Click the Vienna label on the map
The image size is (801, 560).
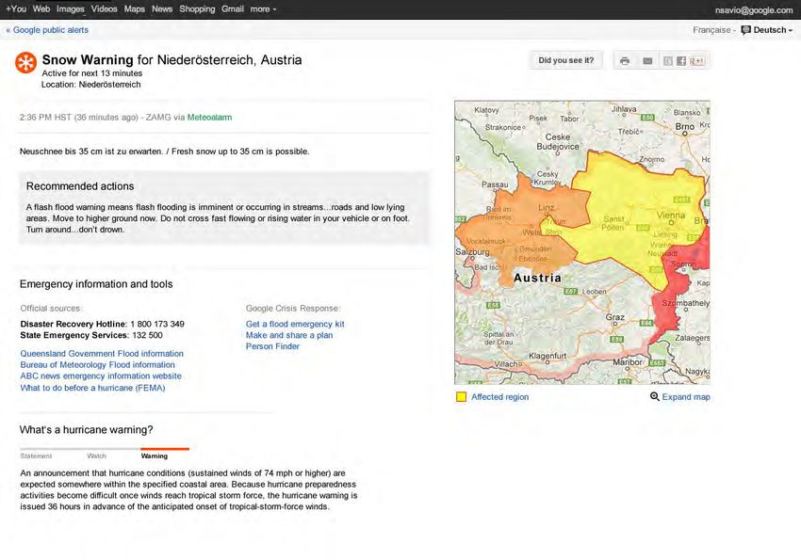[671, 216]
